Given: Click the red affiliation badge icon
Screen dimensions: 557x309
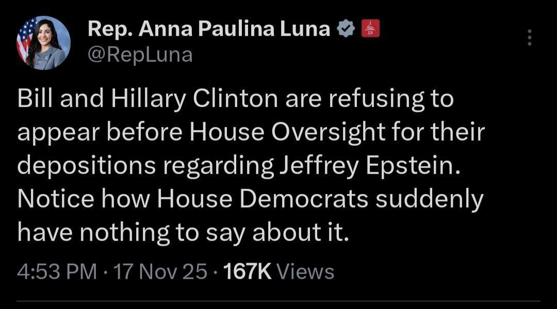Looking at the screenshot, I should (x=369, y=29).
